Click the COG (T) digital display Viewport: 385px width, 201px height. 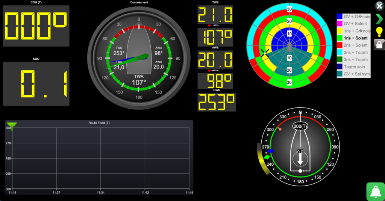[x=36, y=26]
